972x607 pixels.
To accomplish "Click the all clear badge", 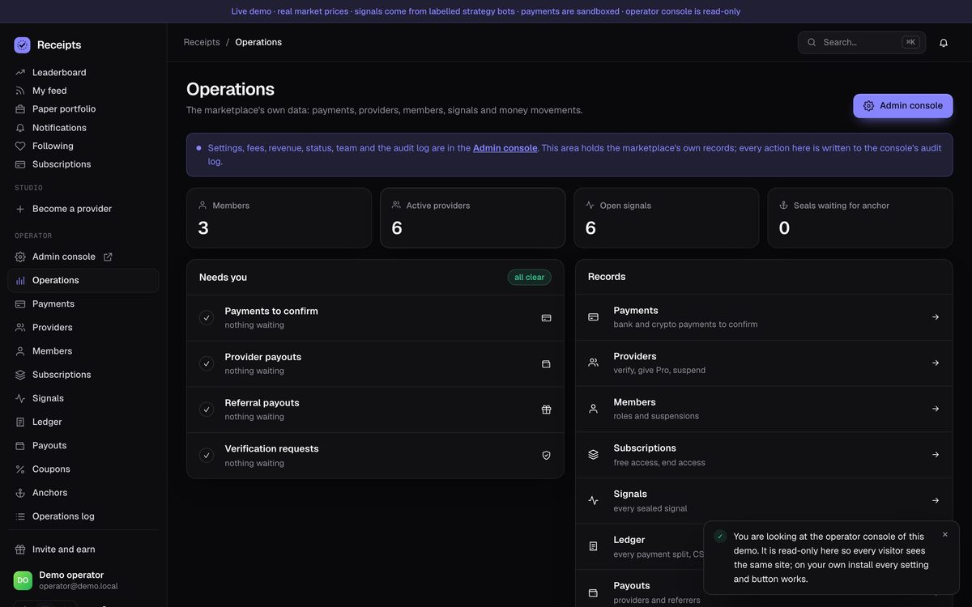I will [530, 278].
